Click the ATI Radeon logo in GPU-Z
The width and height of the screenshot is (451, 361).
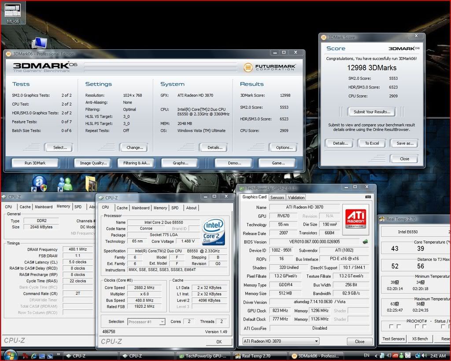tap(355, 219)
